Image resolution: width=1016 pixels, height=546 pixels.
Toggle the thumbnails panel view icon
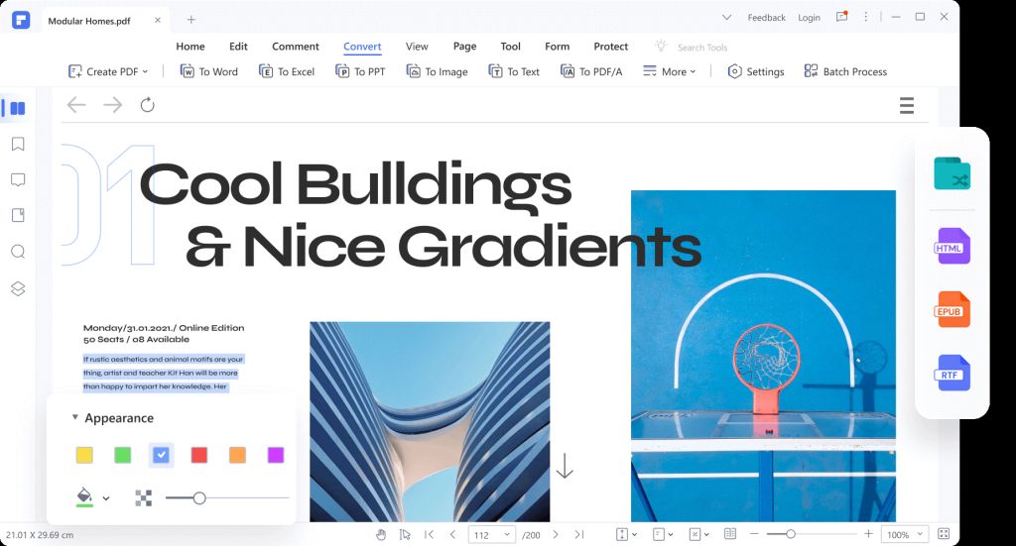point(17,108)
